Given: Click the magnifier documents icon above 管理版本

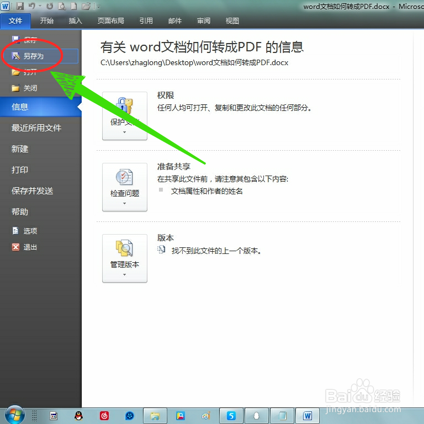Looking at the screenshot, I should coord(124,248).
